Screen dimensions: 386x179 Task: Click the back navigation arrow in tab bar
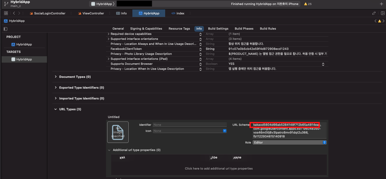click(x=14, y=13)
